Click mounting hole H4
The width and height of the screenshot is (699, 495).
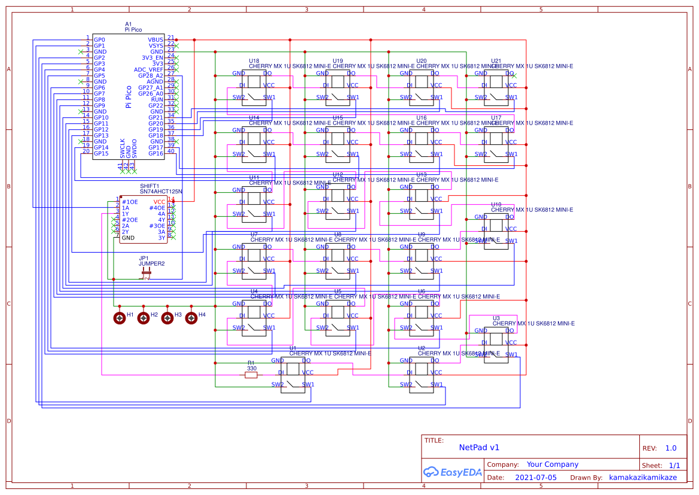pos(191,318)
